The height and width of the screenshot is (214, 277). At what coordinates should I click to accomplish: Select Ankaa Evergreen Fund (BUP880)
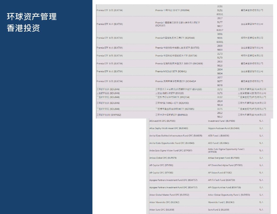[x=224, y=158]
